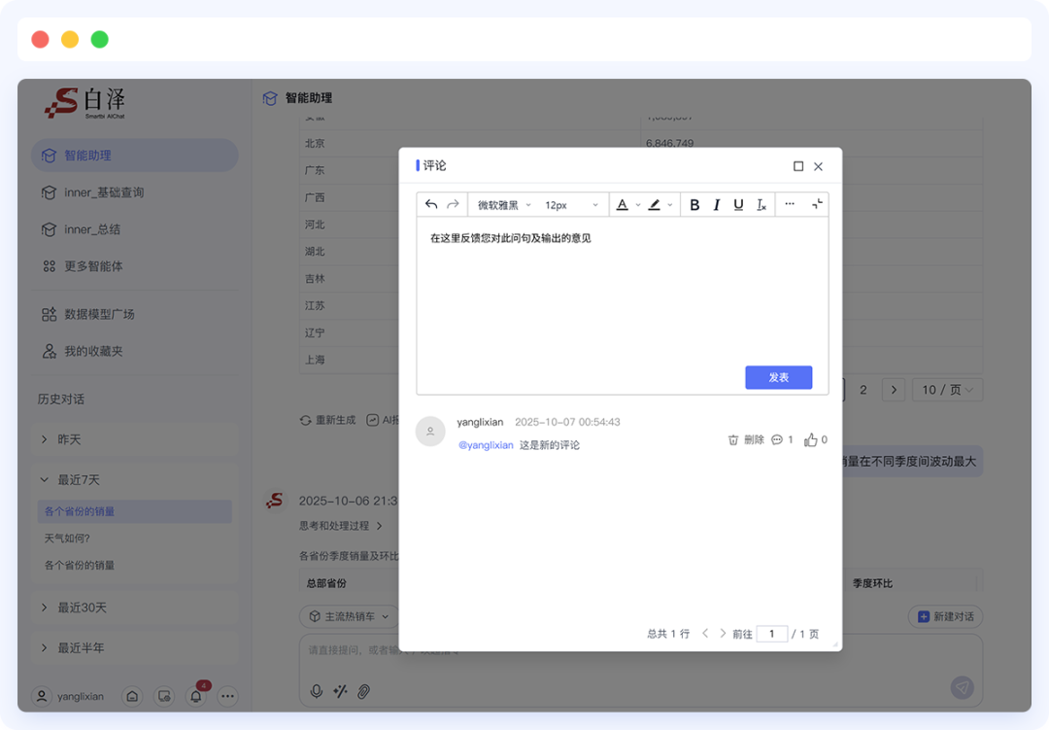Toggle underline formatting in the comment editor
Viewport: 1049px width, 730px height.
pos(738,204)
